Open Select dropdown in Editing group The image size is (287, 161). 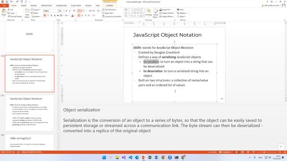[x=181, y=17]
